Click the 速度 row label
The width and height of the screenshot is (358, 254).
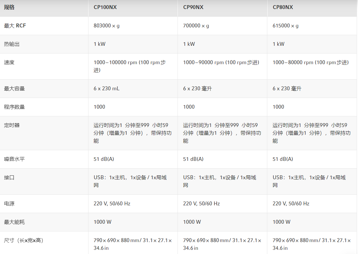pos(9,63)
